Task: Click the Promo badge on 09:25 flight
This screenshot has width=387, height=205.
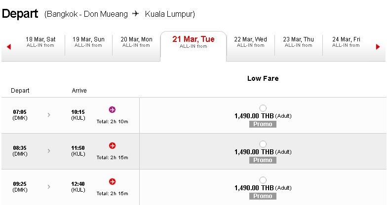Action: tap(263, 196)
